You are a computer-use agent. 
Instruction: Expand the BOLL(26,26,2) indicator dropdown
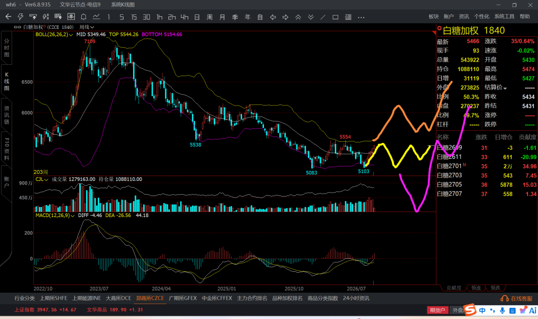(x=54, y=34)
